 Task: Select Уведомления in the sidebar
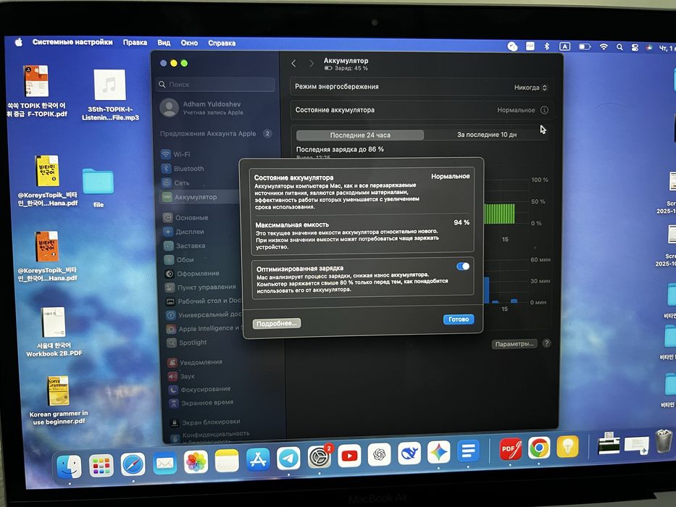click(196, 362)
